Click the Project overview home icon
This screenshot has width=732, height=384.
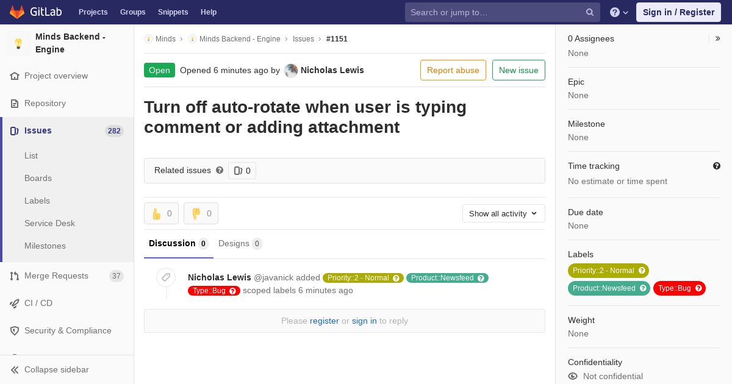pyautogui.click(x=15, y=76)
